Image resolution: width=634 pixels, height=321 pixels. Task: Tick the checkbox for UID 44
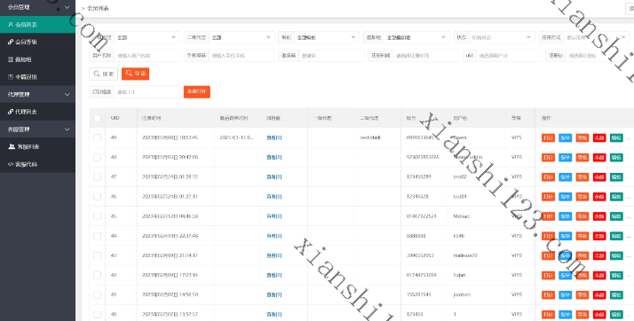[97, 236]
